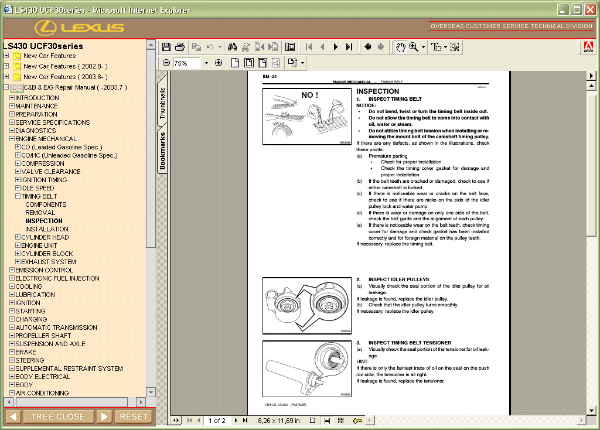This screenshot has width=600, height=430.
Task: Click the tree panel scroll up arrow
Action: pos(151,45)
